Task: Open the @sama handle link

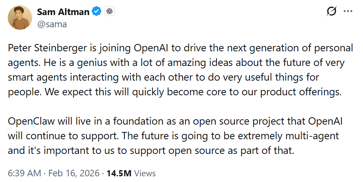Action: point(52,24)
